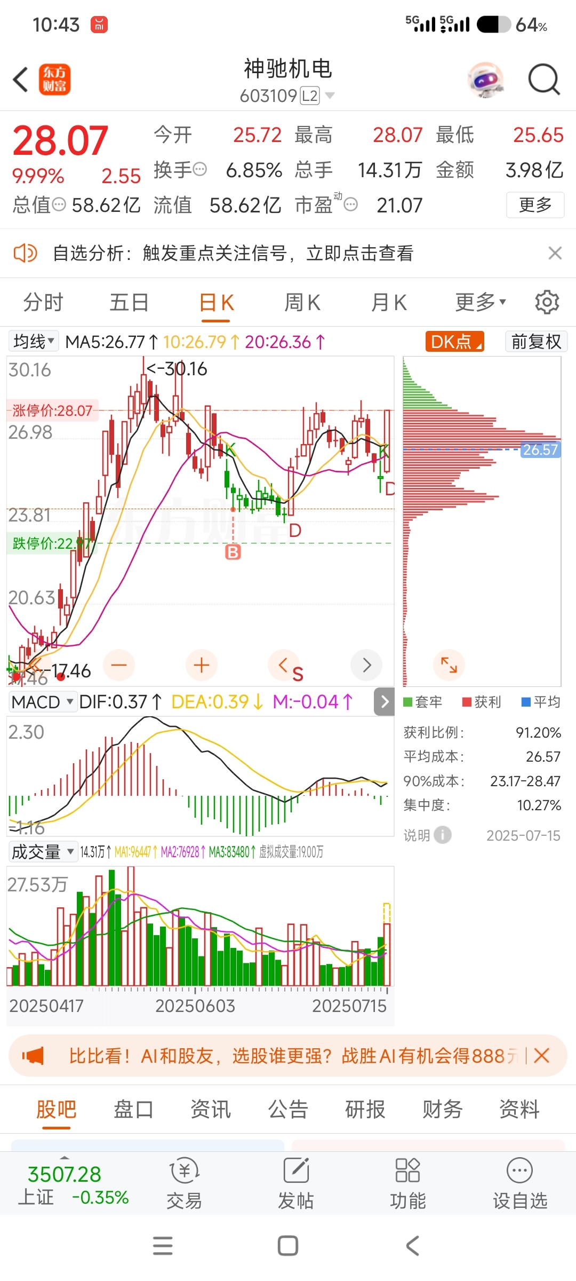The image size is (576, 1281).
Task: Switch to 月K chart tab
Action: [389, 303]
